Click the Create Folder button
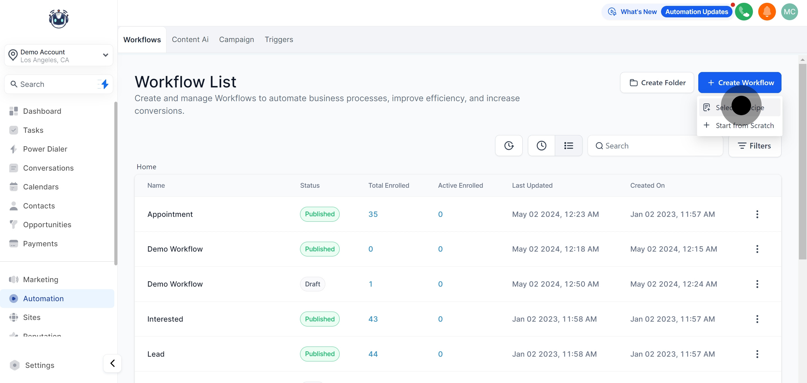 pyautogui.click(x=657, y=83)
